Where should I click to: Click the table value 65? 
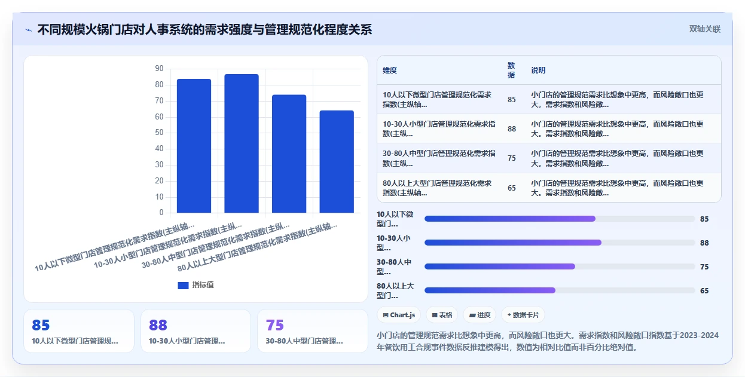[x=511, y=188]
